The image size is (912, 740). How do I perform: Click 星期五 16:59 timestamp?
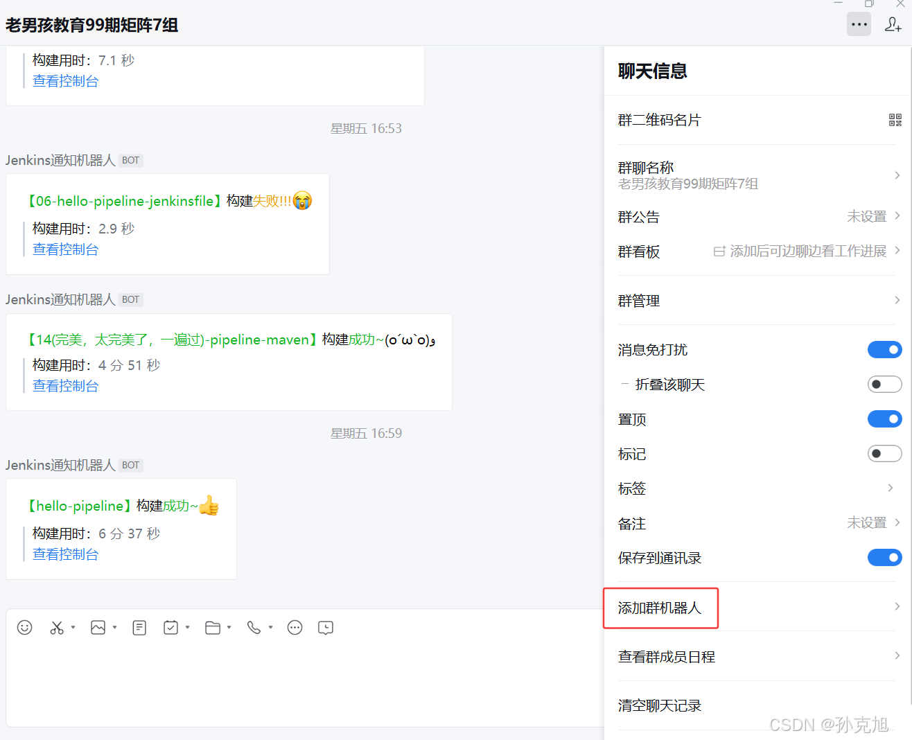366,433
